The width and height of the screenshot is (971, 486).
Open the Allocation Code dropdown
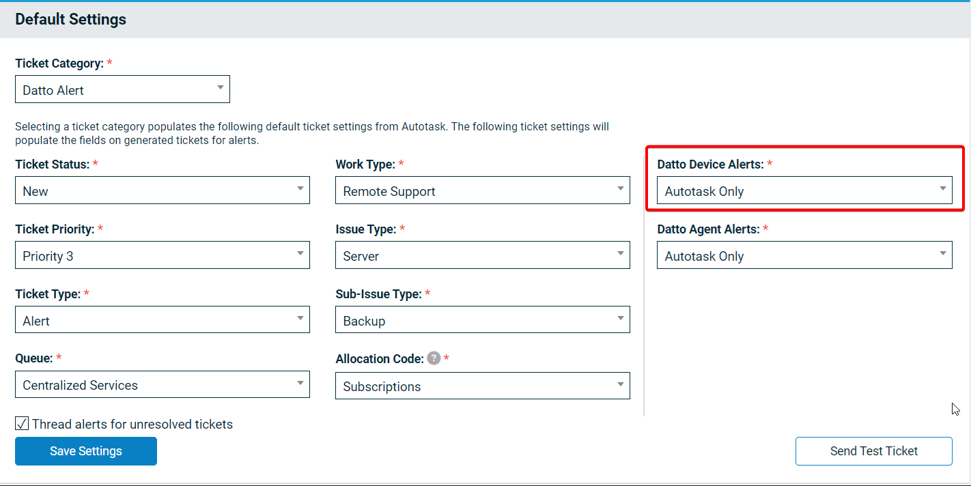[483, 386]
